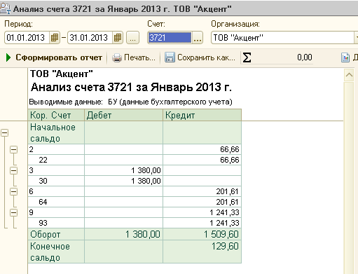Collapse group row 9
The width and height of the screenshot is (358, 274).
(14, 212)
